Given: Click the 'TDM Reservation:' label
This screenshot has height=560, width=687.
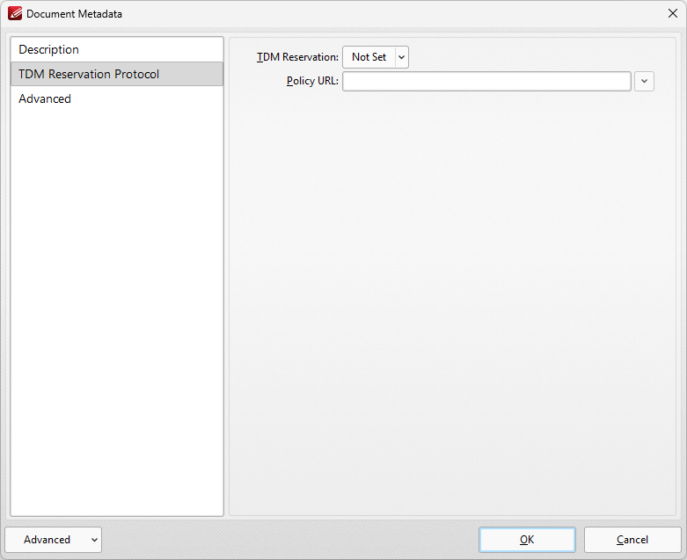Looking at the screenshot, I should coord(297,57).
